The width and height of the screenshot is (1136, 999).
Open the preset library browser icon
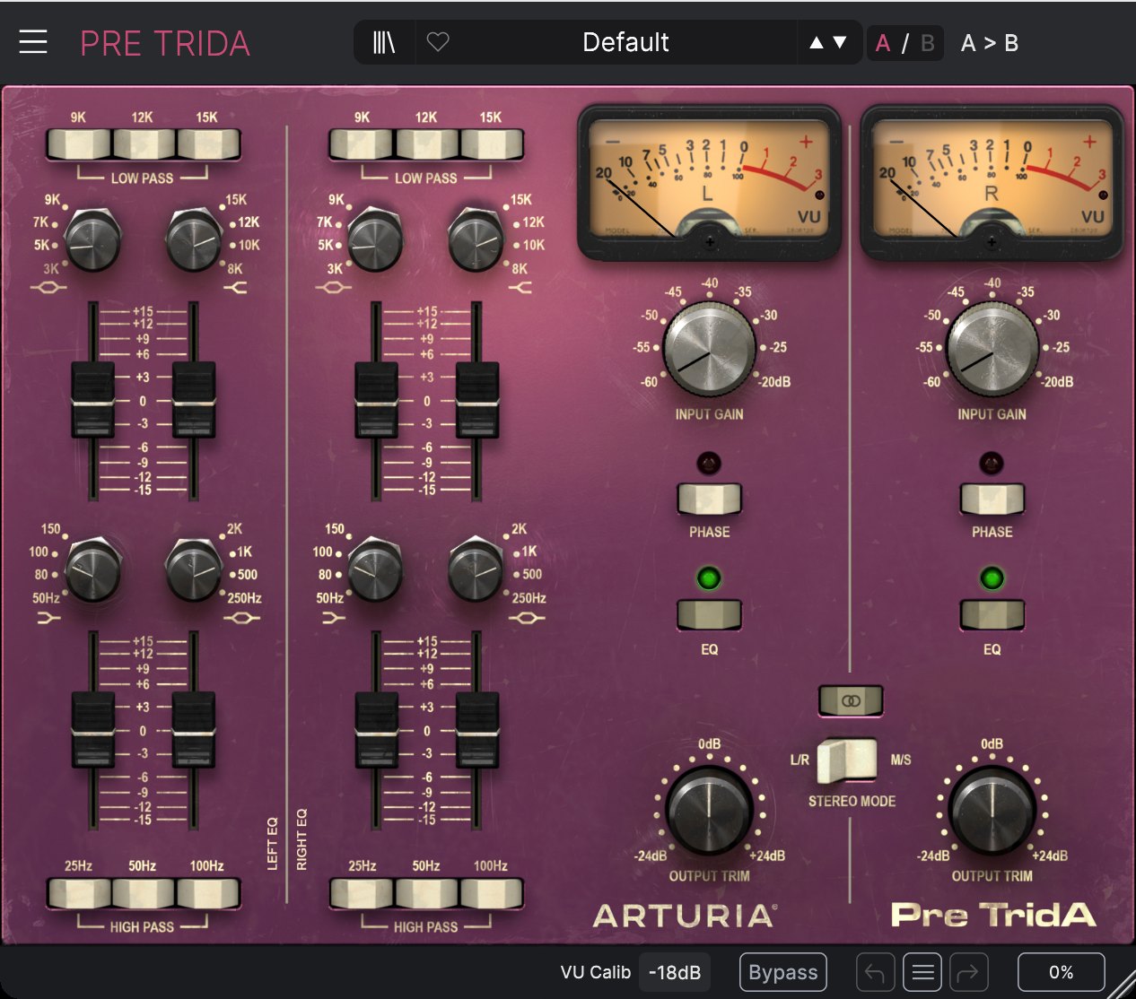click(x=384, y=42)
